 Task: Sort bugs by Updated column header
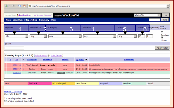80,60
